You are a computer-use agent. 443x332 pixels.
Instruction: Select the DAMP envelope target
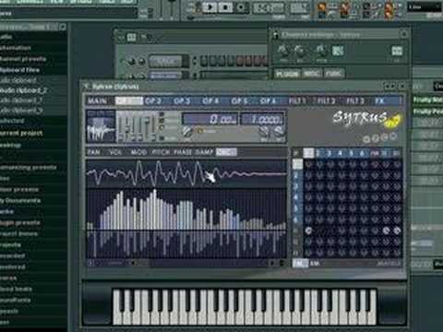click(x=204, y=152)
